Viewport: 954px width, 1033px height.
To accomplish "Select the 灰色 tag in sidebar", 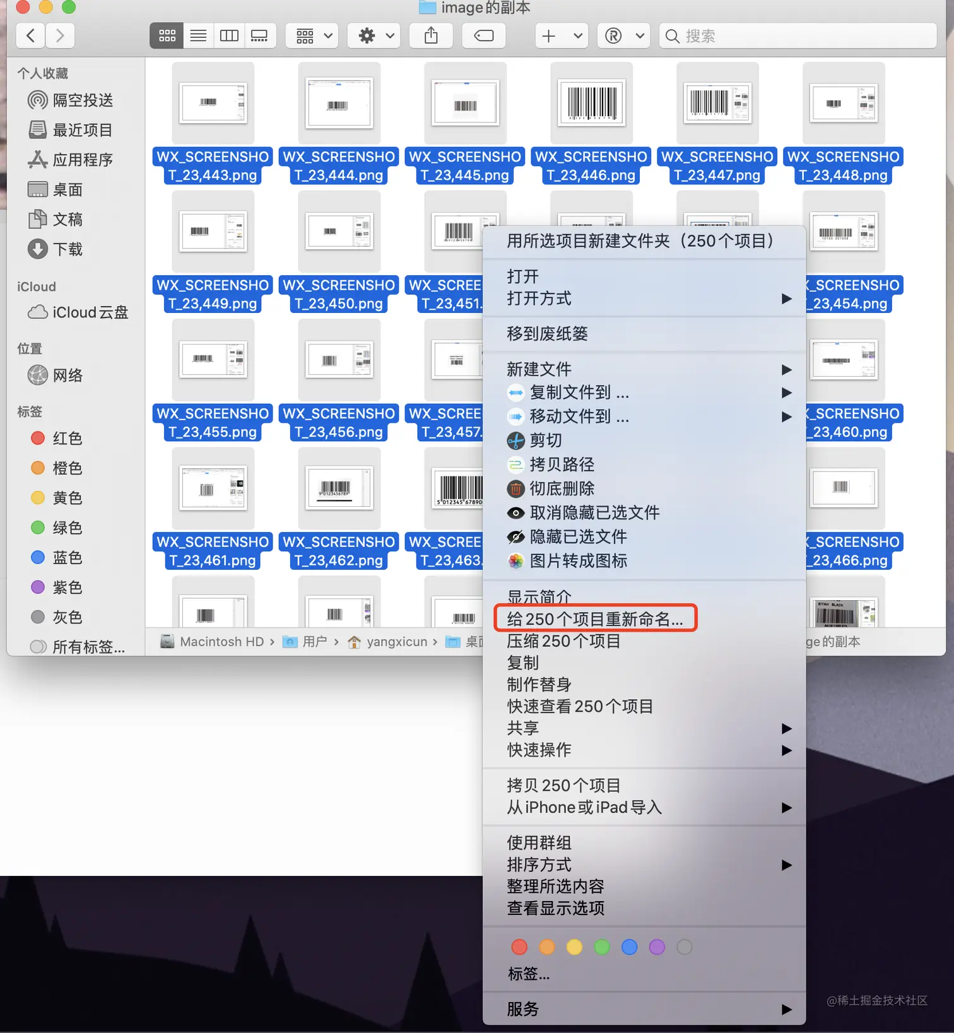I will click(57, 617).
